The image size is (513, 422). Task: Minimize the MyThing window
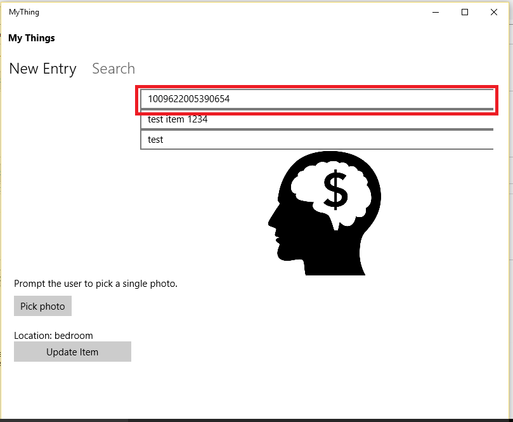tap(436, 12)
